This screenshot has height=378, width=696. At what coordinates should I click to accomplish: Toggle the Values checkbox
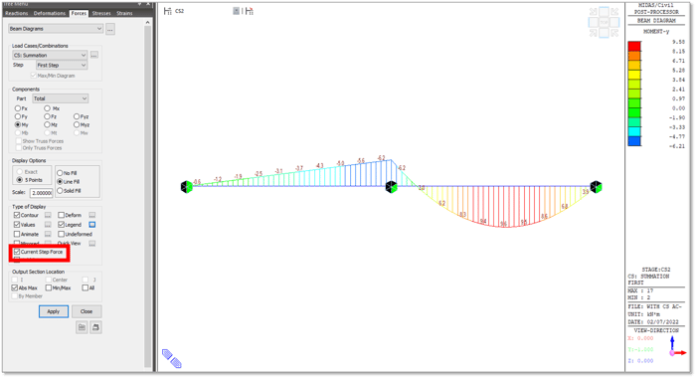coord(17,225)
